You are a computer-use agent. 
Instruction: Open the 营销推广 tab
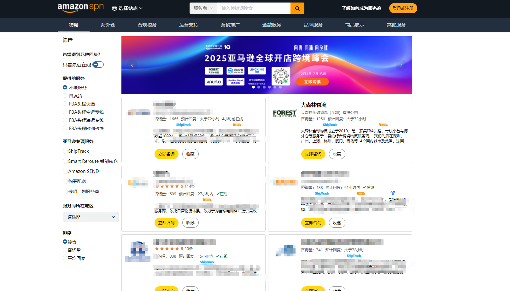[230, 25]
